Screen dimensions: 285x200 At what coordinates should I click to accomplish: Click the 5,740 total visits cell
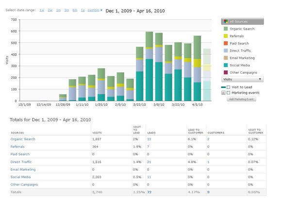coord(97,192)
